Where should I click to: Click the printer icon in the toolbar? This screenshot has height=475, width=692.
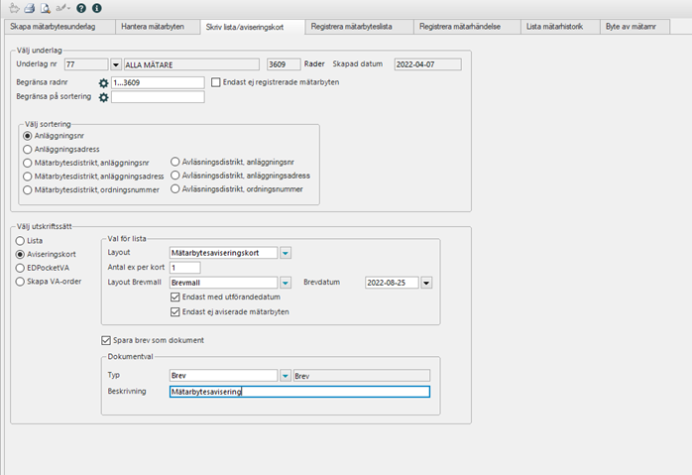point(30,8)
